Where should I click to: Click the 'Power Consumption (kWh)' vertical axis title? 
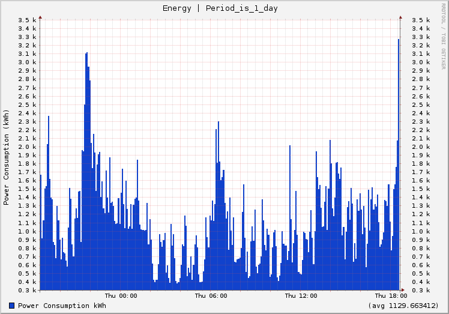pos(6,157)
